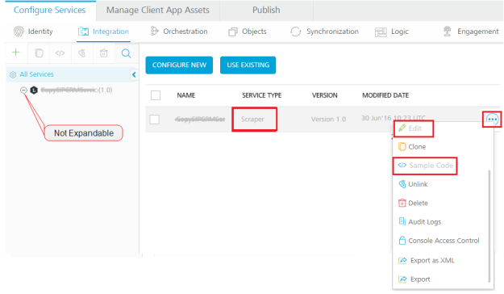The width and height of the screenshot is (504, 294).
Task: Tick the select-all checkbox in table header
Action: pos(156,95)
